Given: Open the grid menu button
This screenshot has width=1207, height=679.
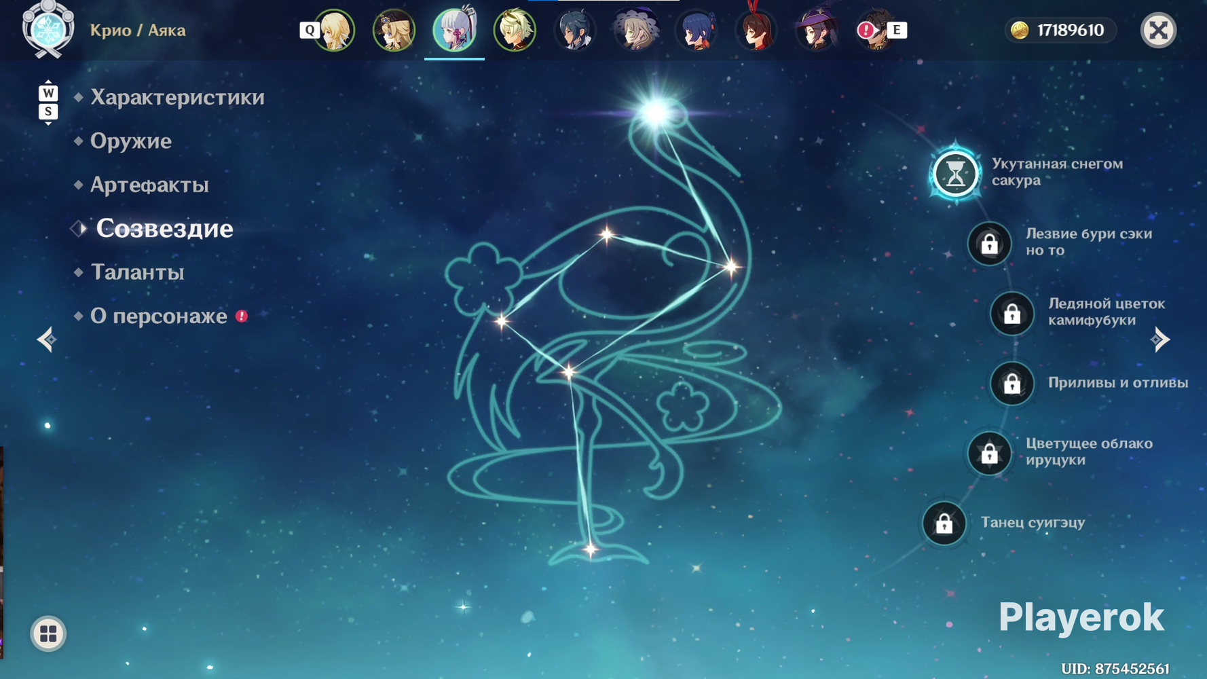Looking at the screenshot, I should point(48,634).
